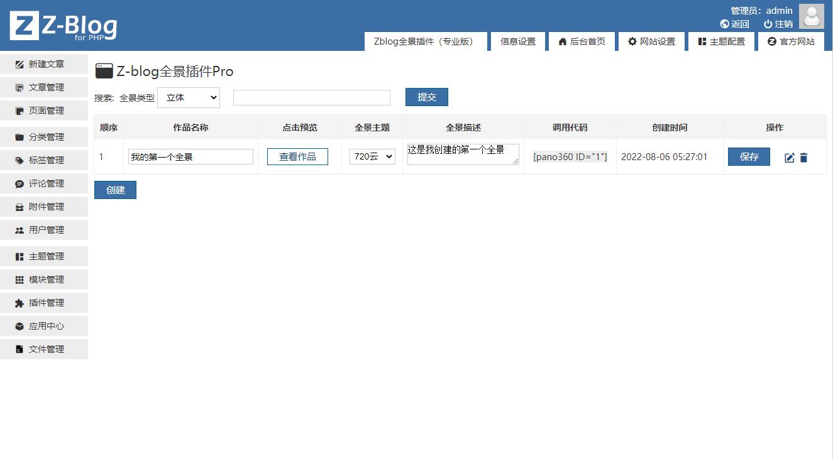
Task: Open 模块管理 in the sidebar
Action: pos(44,279)
